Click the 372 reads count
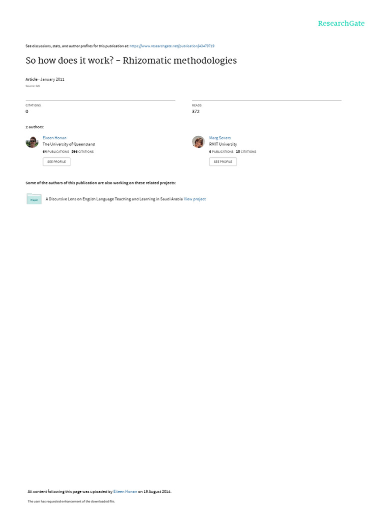The height and width of the screenshot is (513, 384). (x=195, y=112)
